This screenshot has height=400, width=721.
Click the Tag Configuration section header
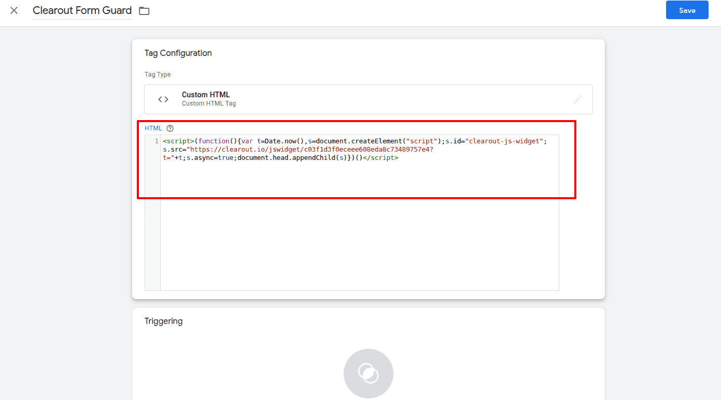point(178,53)
